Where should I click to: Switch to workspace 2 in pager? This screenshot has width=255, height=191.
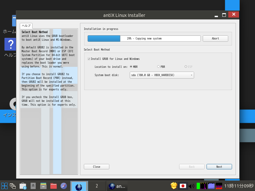[x=97, y=186]
